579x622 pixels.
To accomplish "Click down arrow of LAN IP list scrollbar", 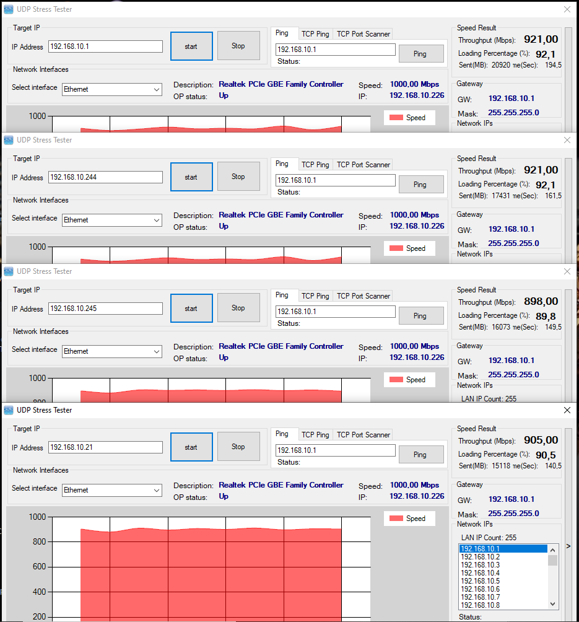I will tap(552, 604).
